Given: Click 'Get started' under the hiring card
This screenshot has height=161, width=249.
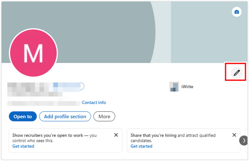Looking at the screenshot, I should (141, 146).
